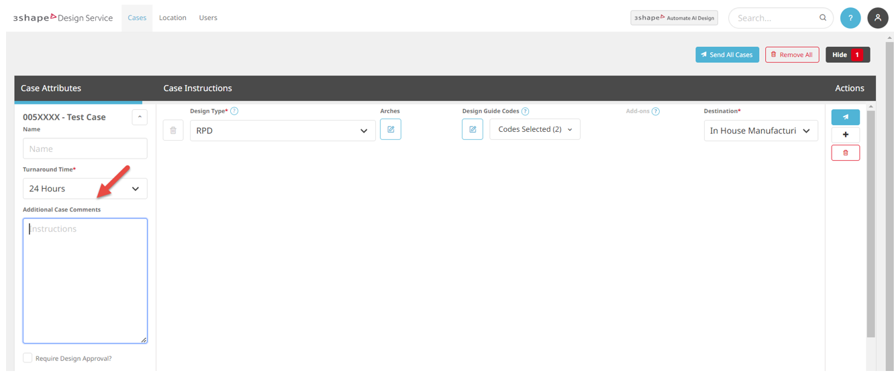Click the search magnifier icon
Image resolution: width=894 pixels, height=375 pixels.
(x=823, y=18)
